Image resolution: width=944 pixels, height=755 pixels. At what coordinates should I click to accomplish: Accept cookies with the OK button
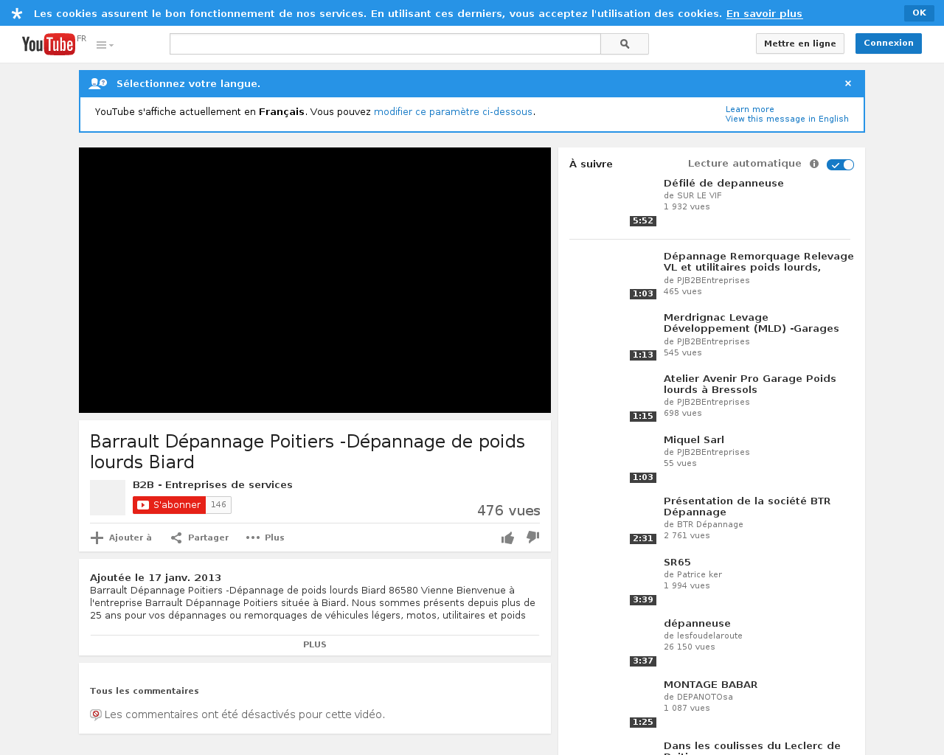click(919, 13)
